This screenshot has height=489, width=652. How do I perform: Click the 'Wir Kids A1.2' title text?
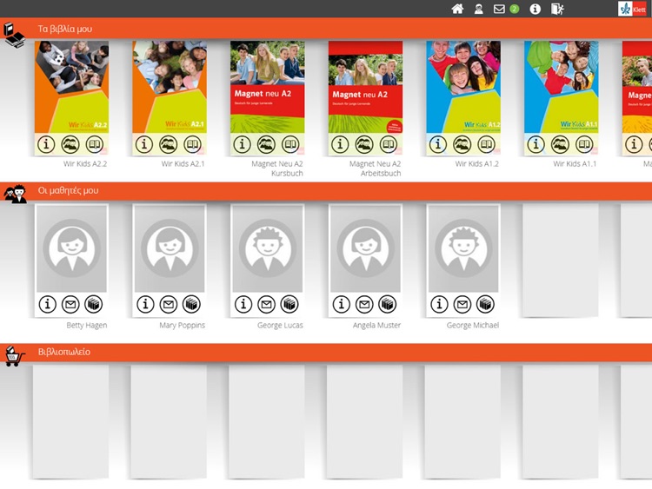point(477,163)
